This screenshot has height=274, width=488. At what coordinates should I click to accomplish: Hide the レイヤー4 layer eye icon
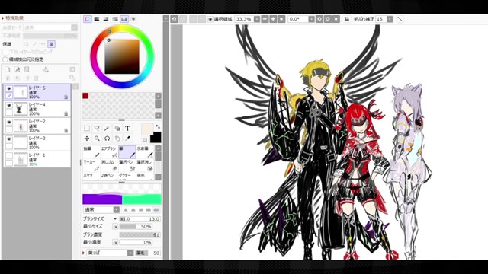(9, 105)
